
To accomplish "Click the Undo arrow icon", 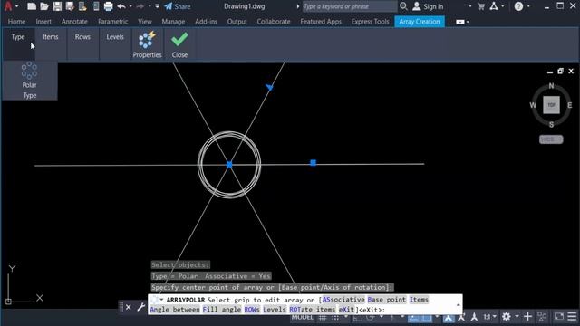I will (x=121, y=6).
